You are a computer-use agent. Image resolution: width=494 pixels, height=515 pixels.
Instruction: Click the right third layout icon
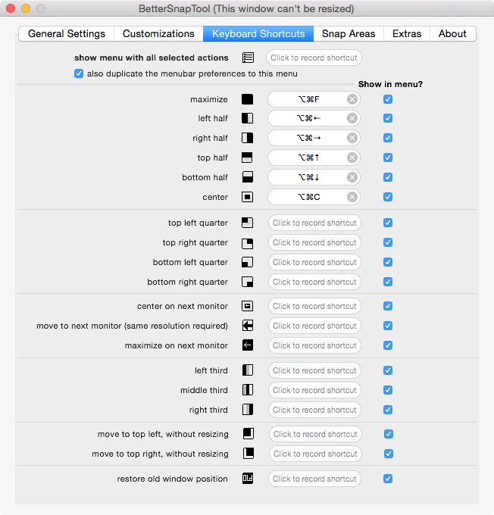coord(247,410)
